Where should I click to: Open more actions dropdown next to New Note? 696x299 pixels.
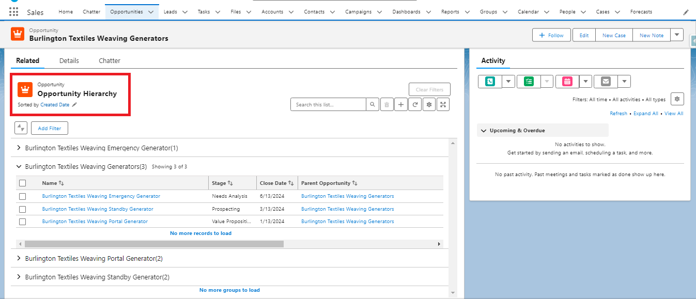pyautogui.click(x=677, y=35)
